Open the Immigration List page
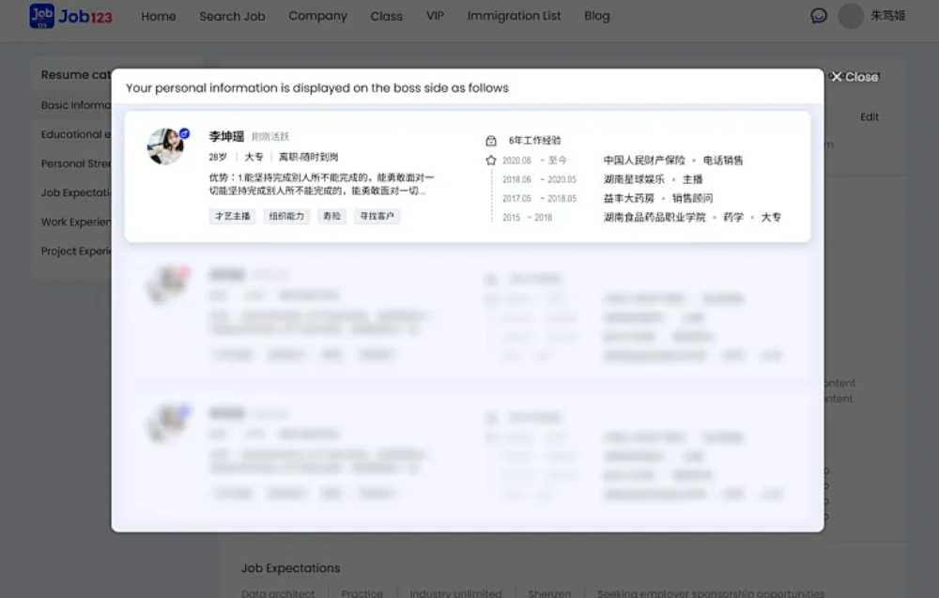 514,16
